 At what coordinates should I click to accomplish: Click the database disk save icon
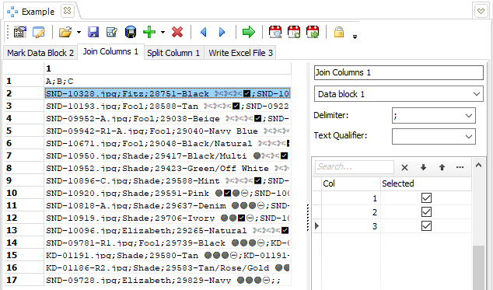pyautogui.click(x=131, y=32)
